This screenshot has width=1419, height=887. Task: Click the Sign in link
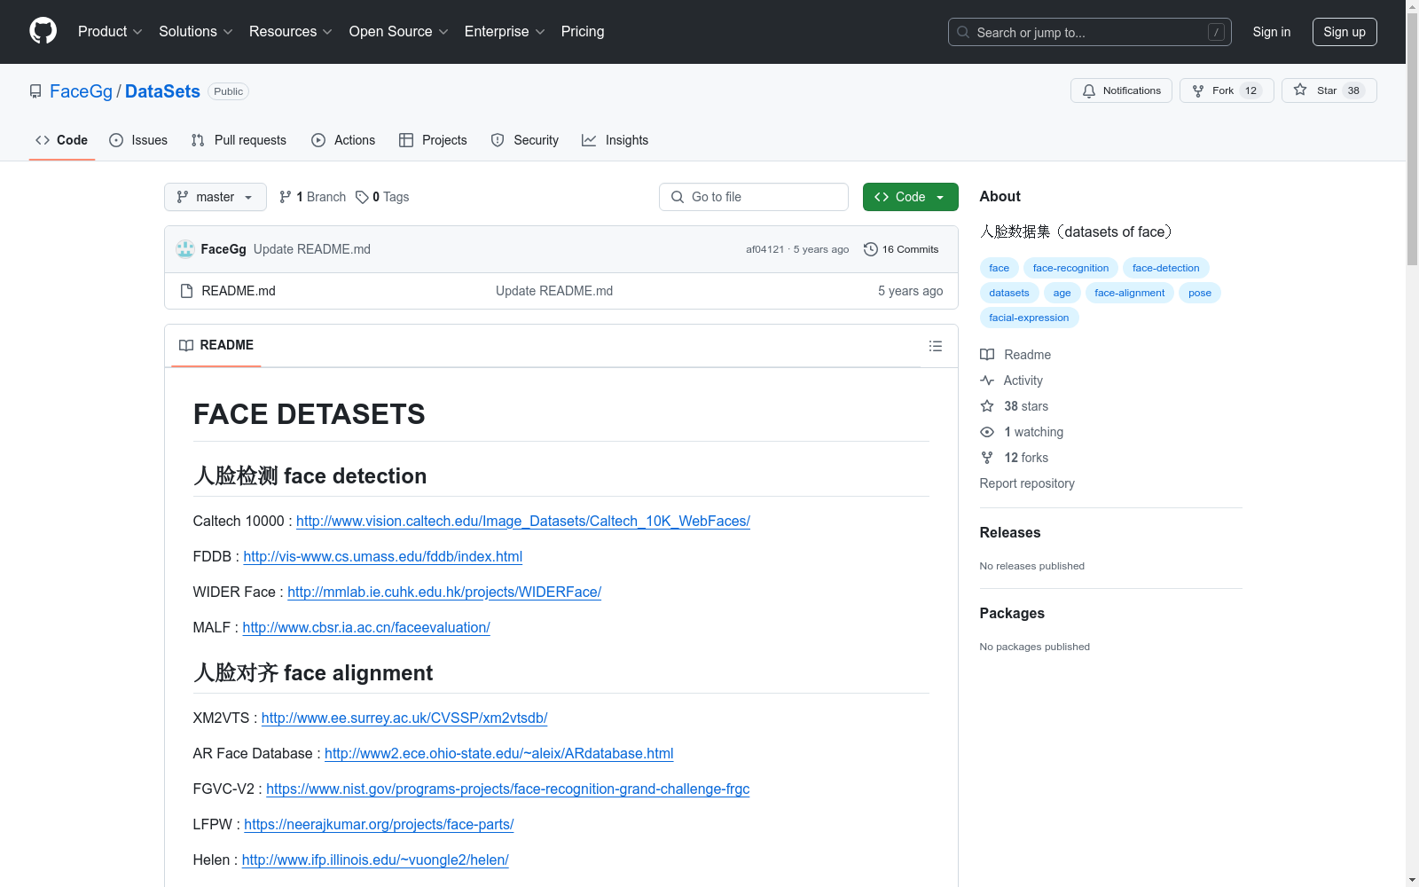click(1272, 32)
